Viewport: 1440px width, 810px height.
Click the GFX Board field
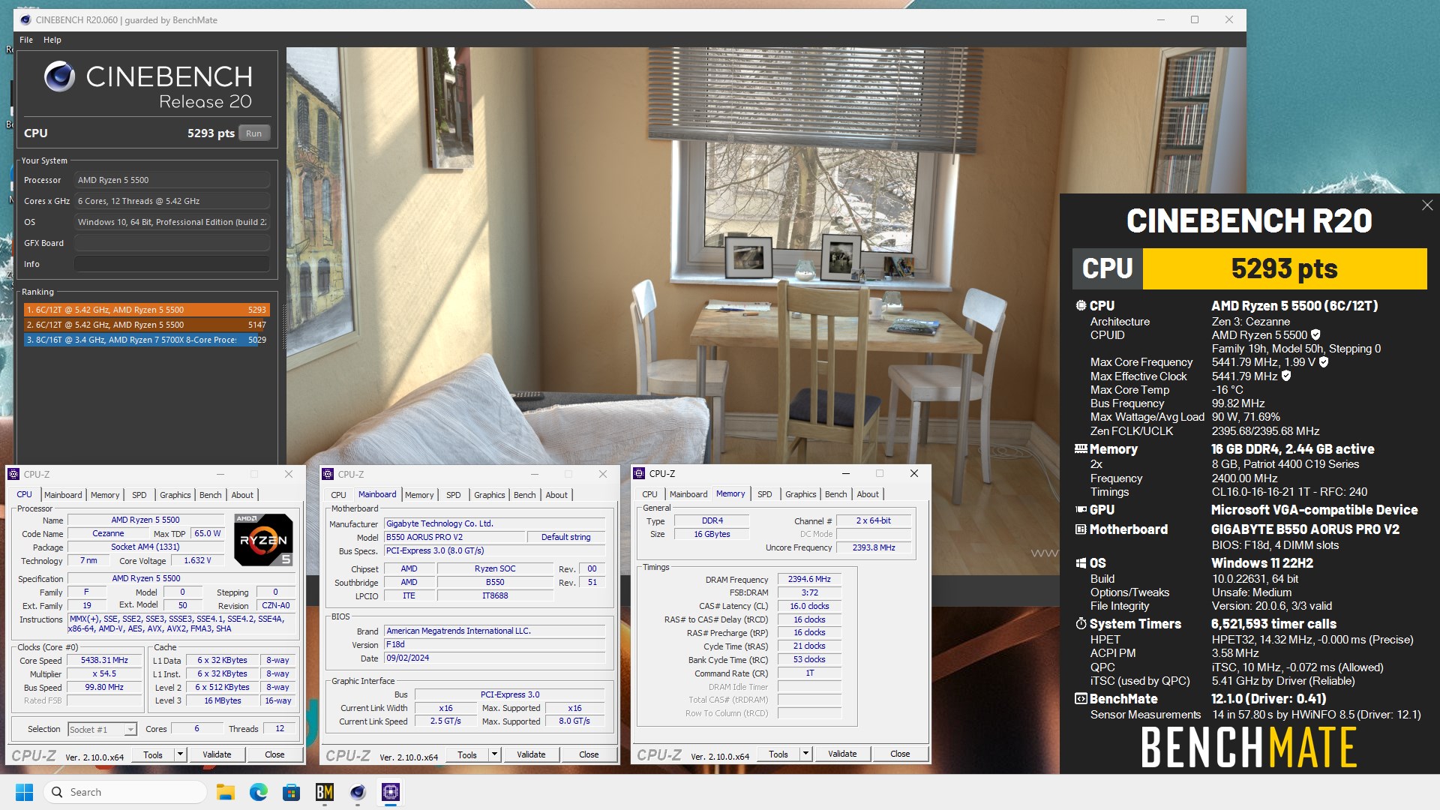pyautogui.click(x=172, y=243)
